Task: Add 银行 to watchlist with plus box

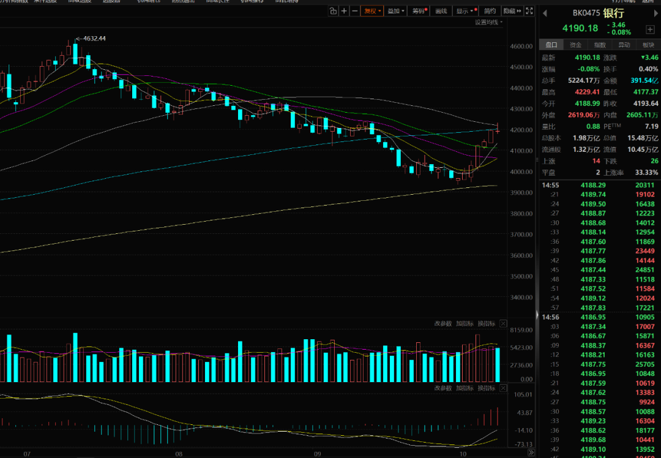Action: coord(649,29)
